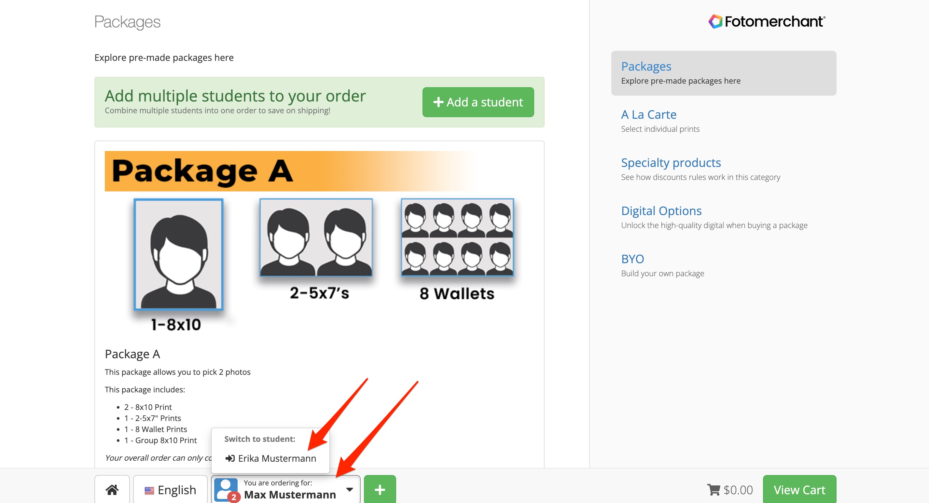Click the Package A banner image
The image size is (929, 503).
pos(292,171)
